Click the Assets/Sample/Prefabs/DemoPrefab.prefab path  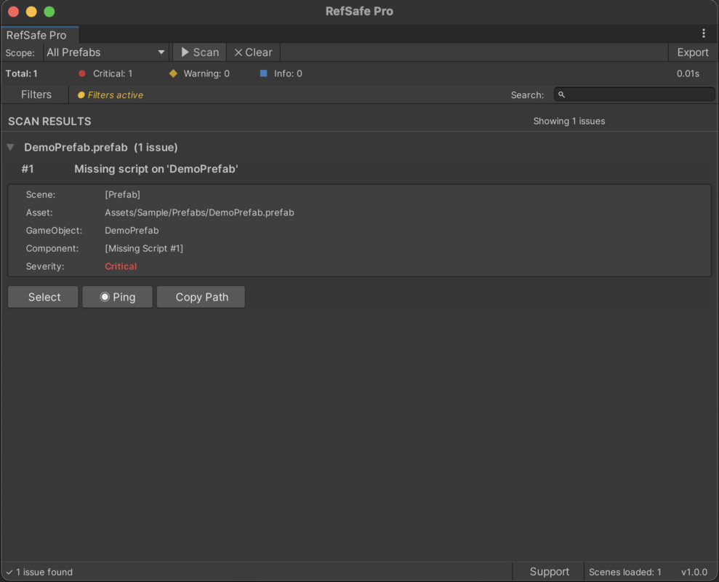coord(199,212)
